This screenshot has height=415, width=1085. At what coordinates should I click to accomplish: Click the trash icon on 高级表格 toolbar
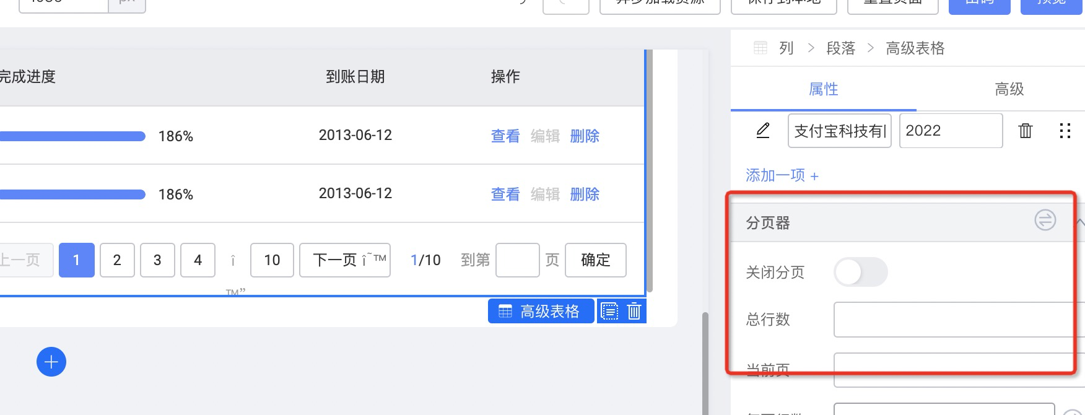[x=634, y=311]
